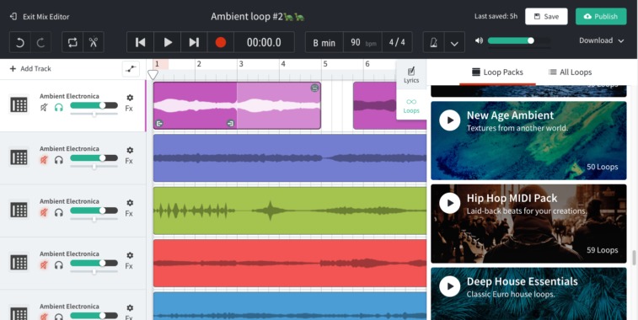Viewport: 638px width, 320px height.
Task: Switch to the All Loops tab
Action: coord(570,72)
